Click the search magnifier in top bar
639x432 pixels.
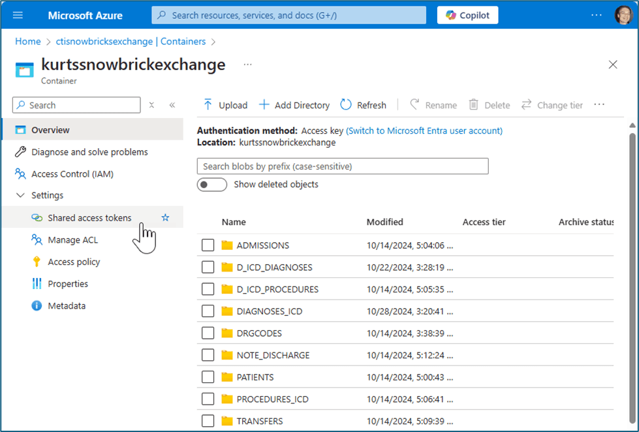(162, 15)
